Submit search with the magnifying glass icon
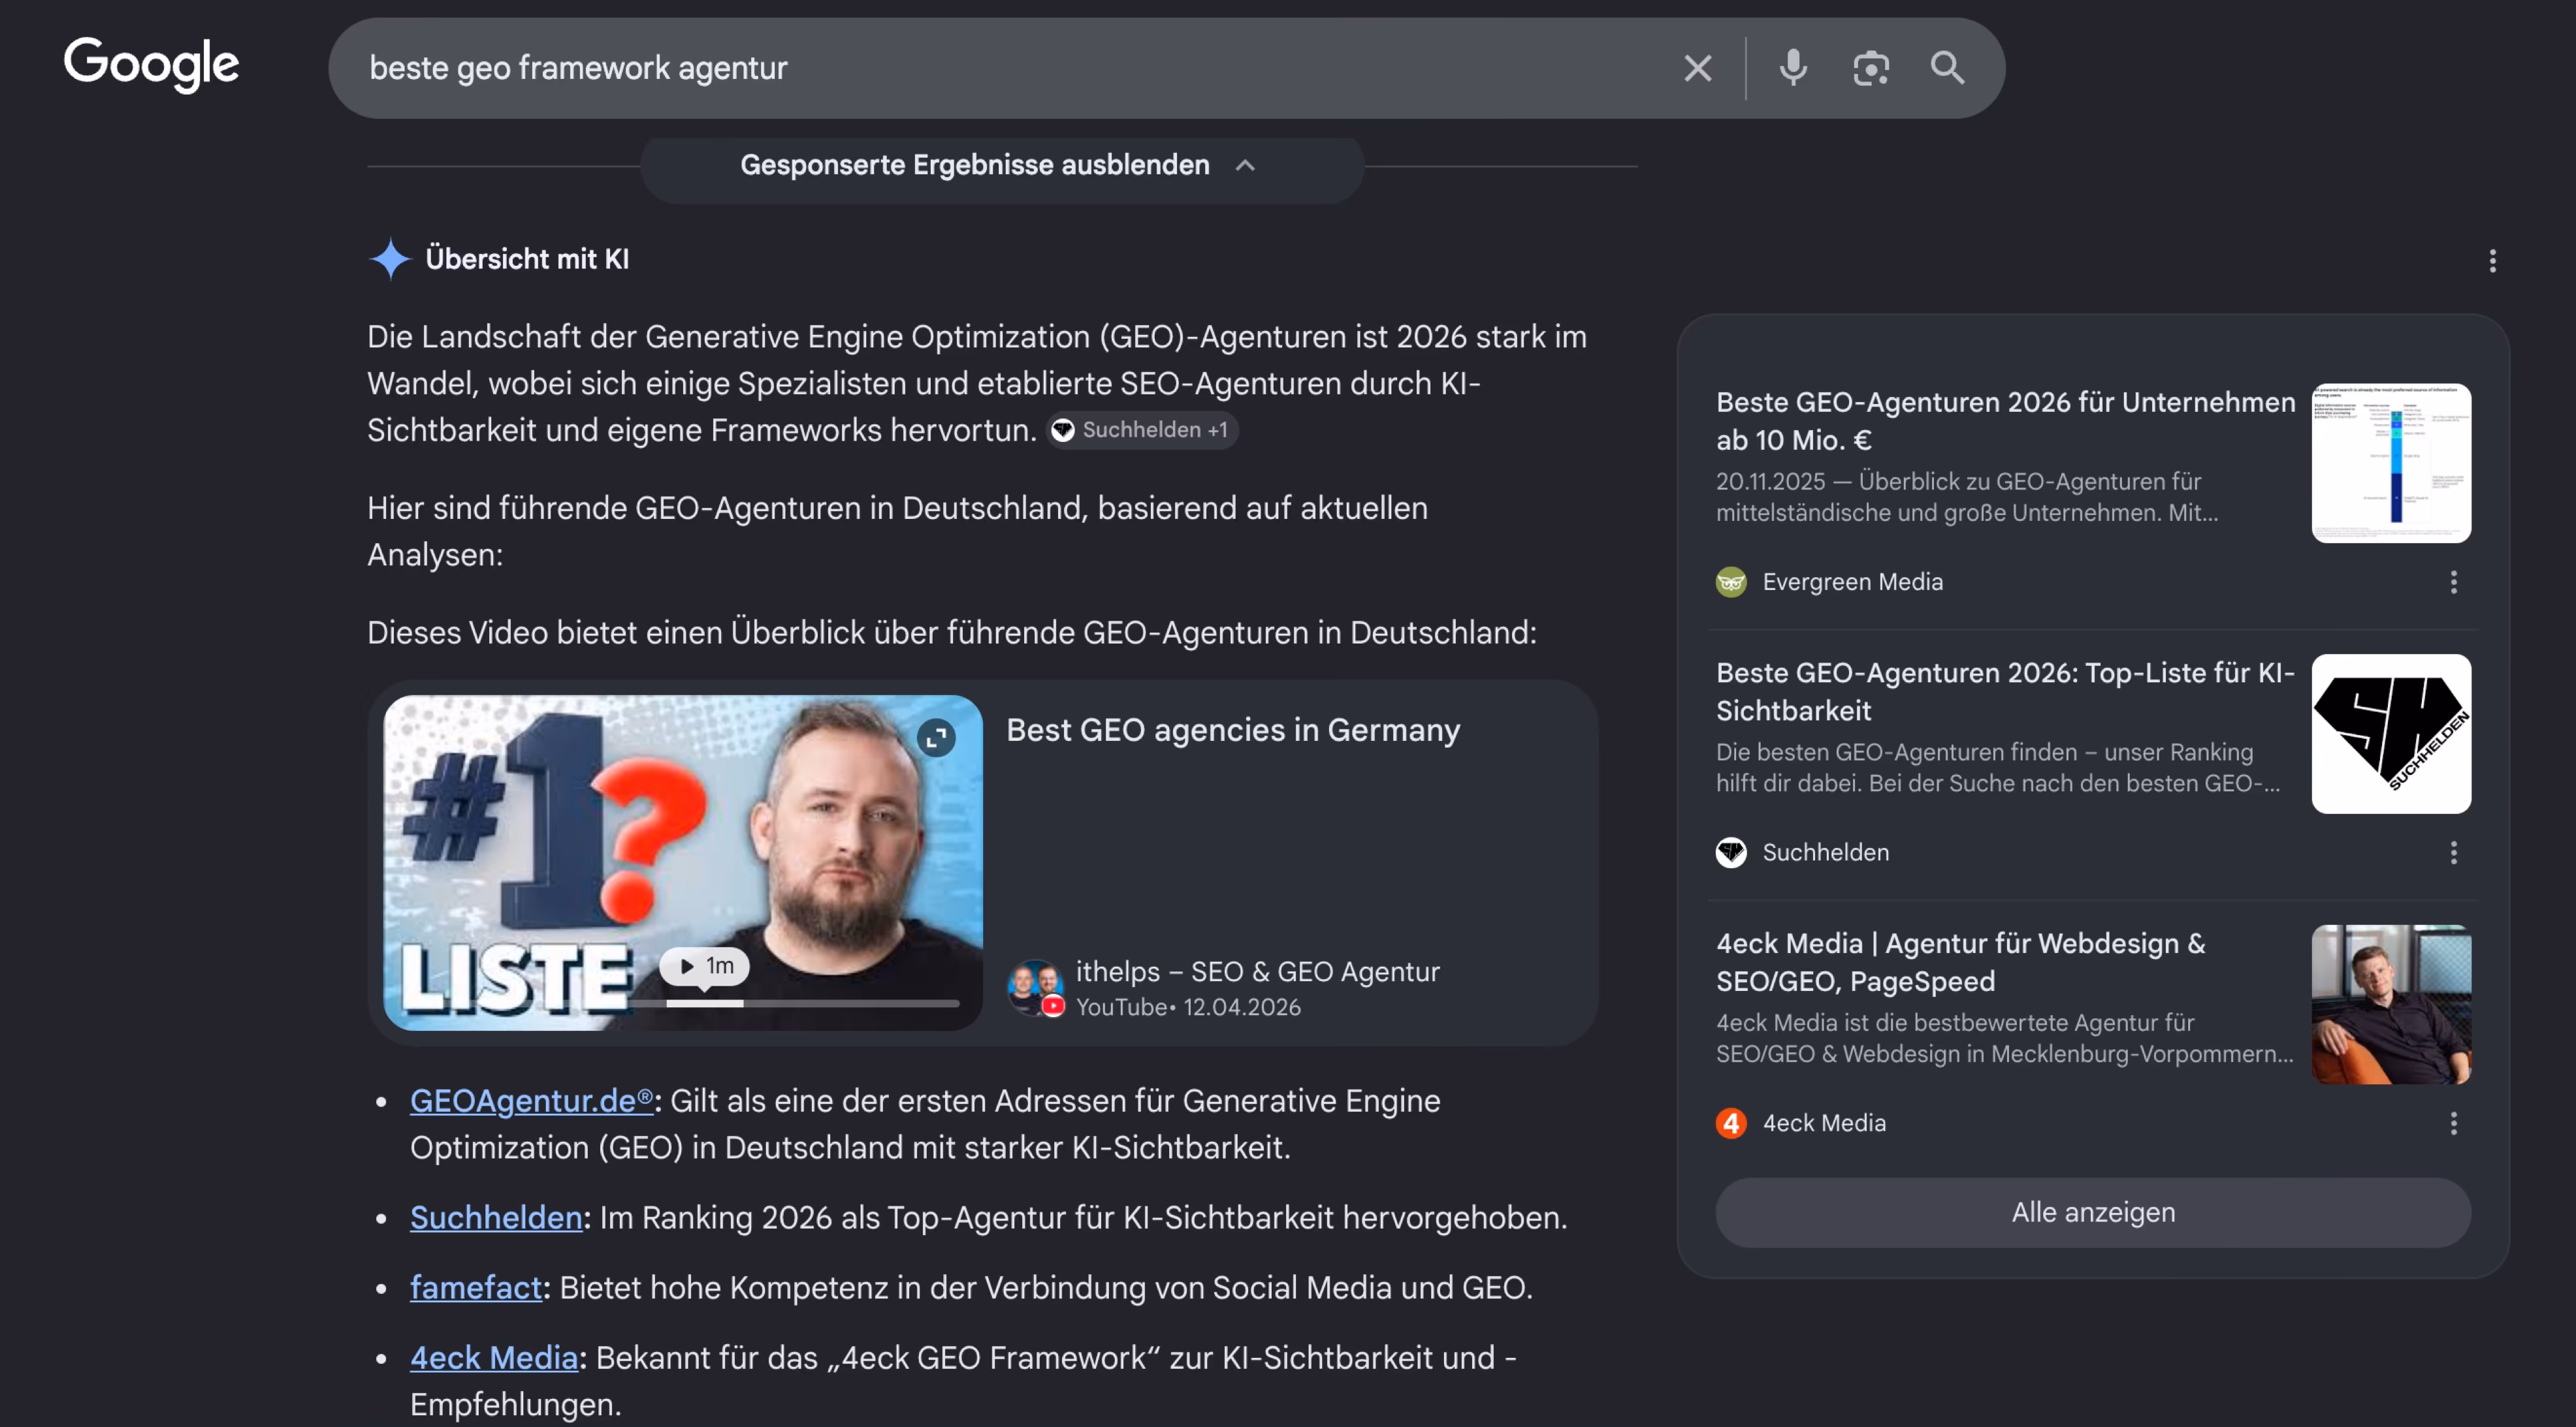Viewport: 2576px width, 1427px height. (x=1947, y=68)
